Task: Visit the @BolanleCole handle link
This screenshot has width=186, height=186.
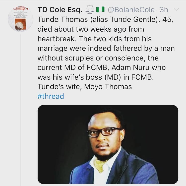Action: pos(131,10)
